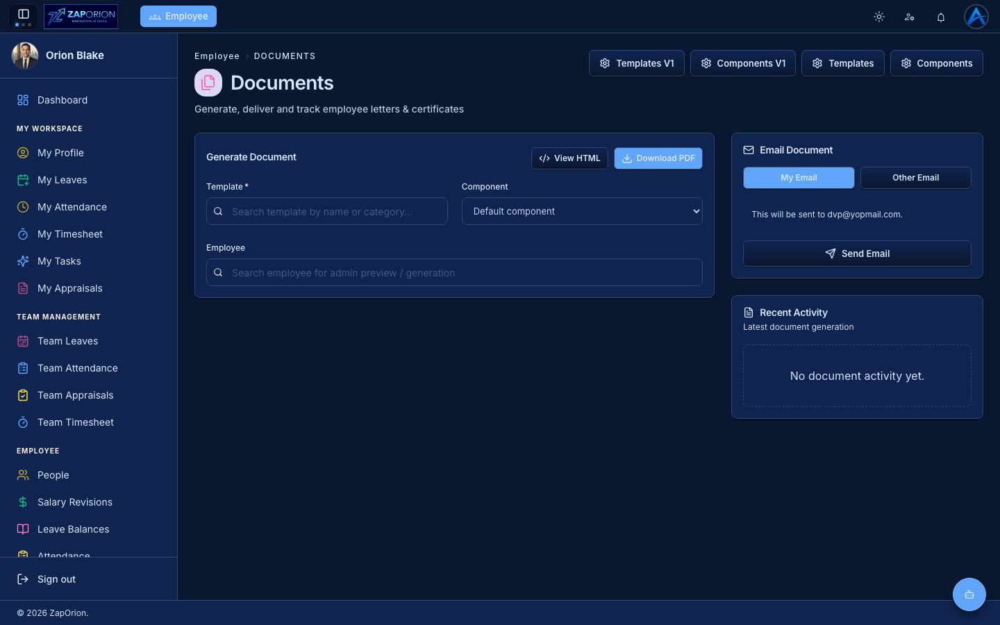This screenshot has width=1000, height=625.
Task: Click the My Attendance clock icon
Action: point(23,207)
